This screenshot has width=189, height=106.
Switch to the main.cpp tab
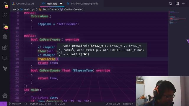tap(52, 4)
